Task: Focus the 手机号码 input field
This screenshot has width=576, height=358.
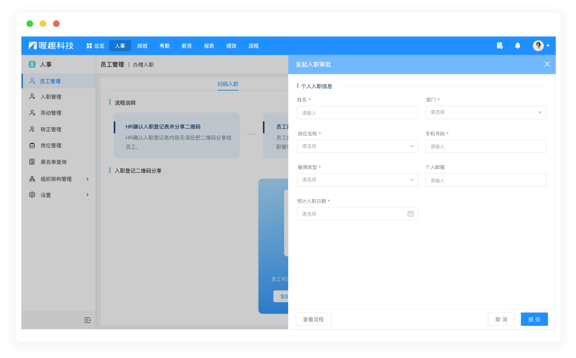Action: [486, 146]
